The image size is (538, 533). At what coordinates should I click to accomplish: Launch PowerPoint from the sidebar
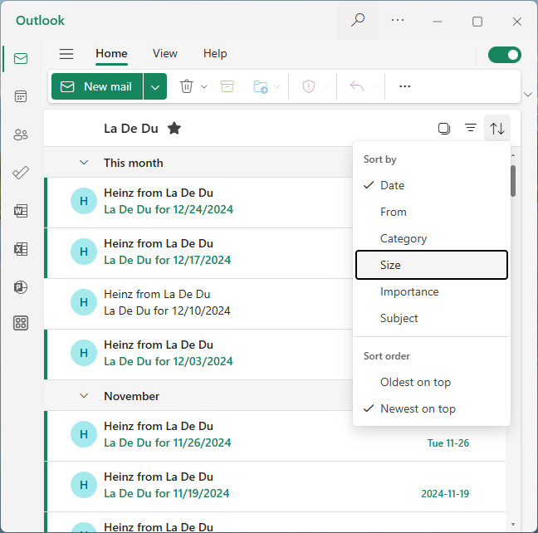point(21,287)
